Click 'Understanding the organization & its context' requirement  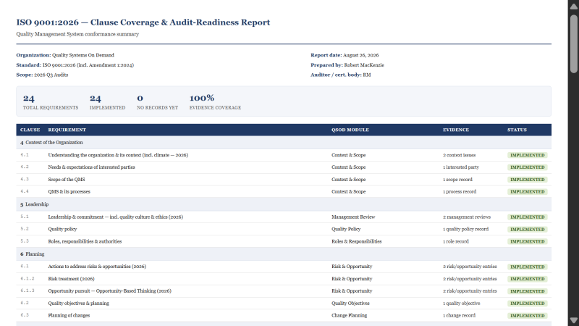pos(118,155)
